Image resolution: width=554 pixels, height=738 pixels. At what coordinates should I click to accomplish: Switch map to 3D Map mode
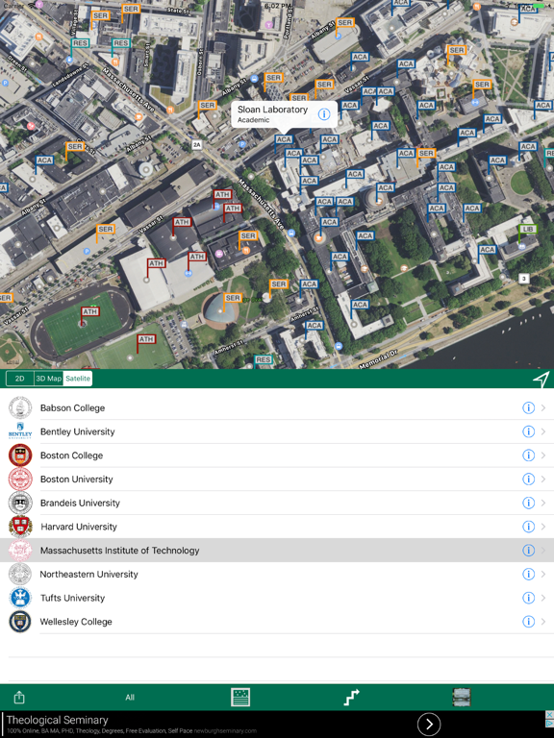click(48, 379)
